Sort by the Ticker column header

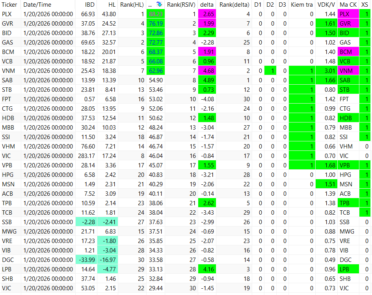(9, 4)
